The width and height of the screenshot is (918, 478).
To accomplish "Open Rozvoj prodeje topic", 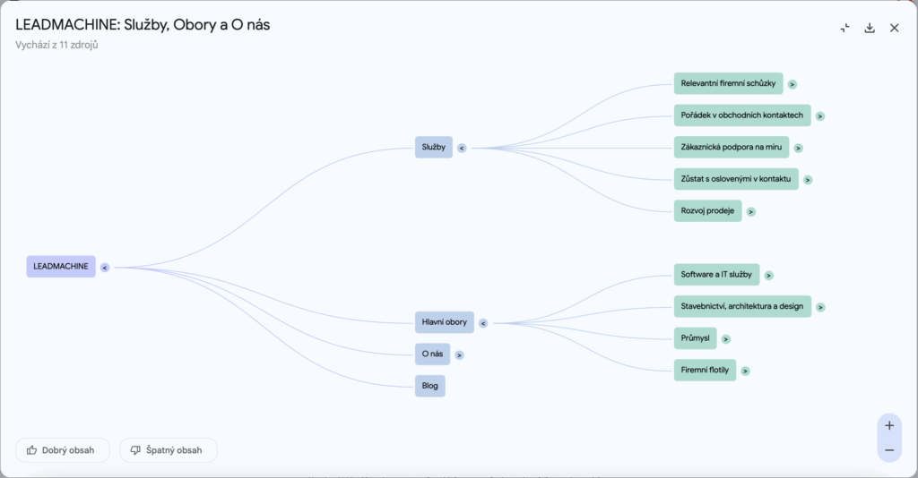I will click(x=708, y=211).
